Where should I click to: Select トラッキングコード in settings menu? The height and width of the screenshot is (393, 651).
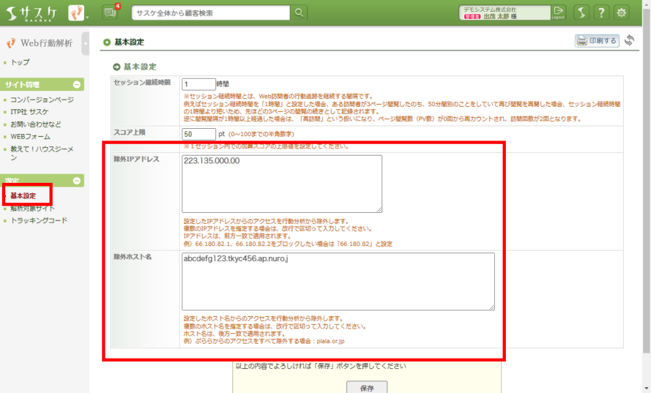[x=39, y=221]
